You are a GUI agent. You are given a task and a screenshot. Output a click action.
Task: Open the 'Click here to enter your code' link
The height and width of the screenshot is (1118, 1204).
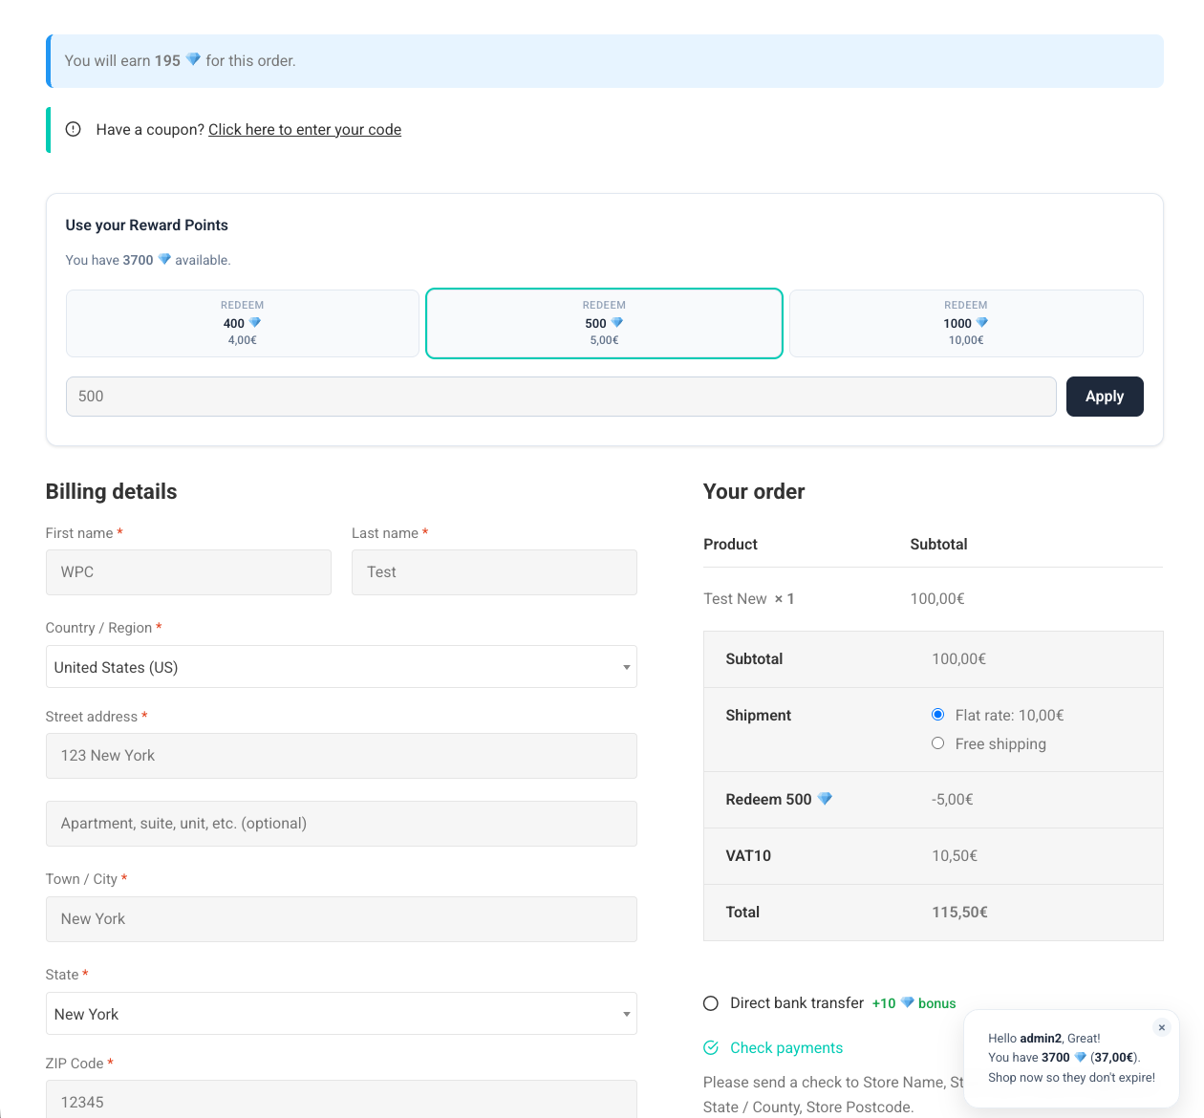[305, 129]
